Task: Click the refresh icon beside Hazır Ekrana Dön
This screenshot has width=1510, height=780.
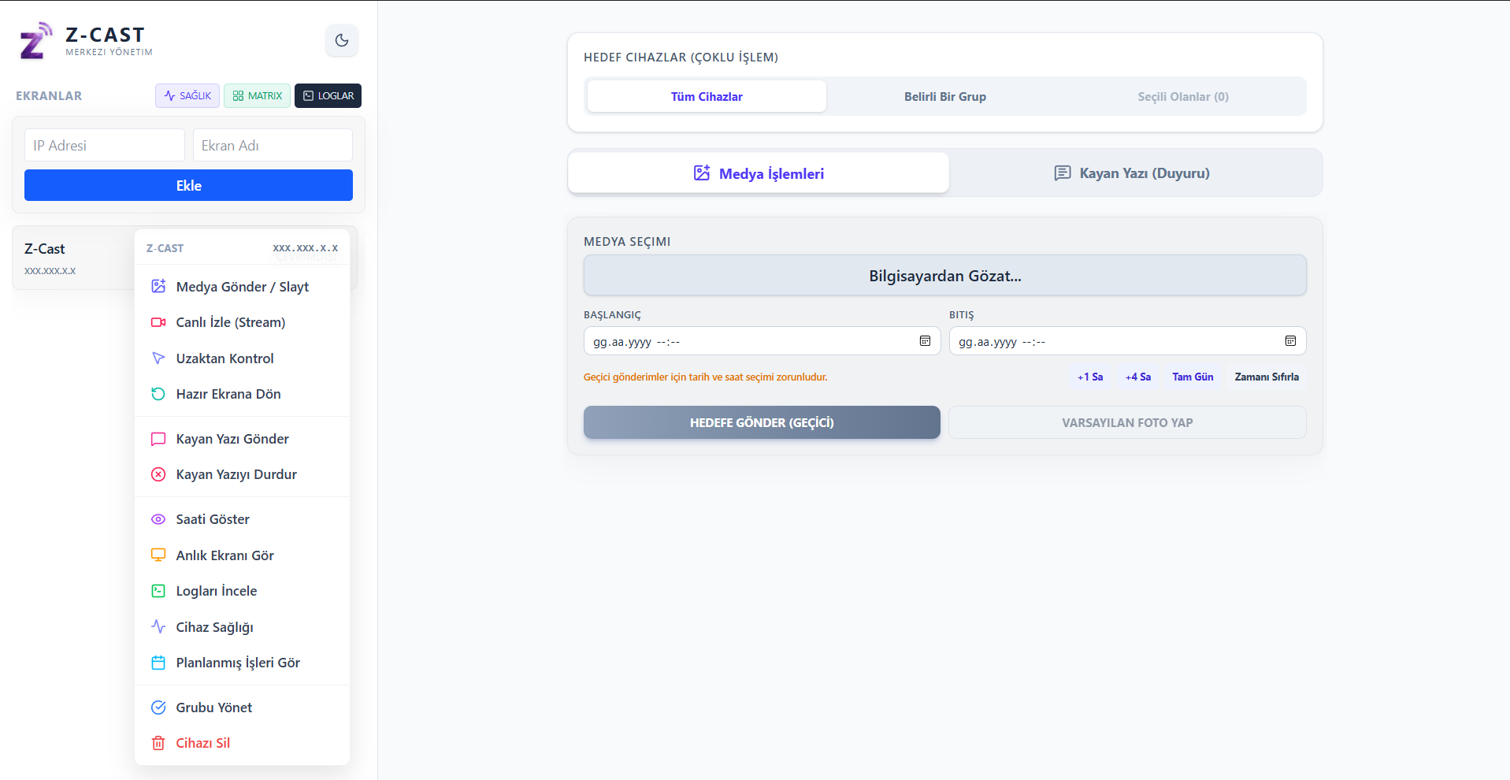Action: coord(158,394)
